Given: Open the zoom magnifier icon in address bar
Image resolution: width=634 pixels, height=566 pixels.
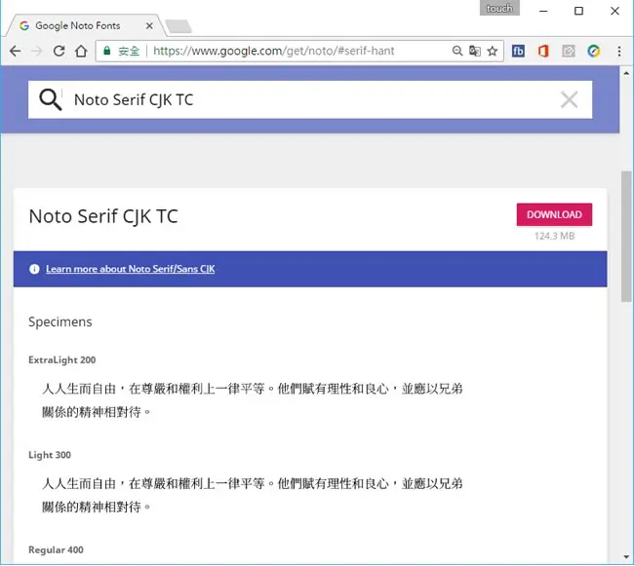Looking at the screenshot, I should (x=456, y=51).
